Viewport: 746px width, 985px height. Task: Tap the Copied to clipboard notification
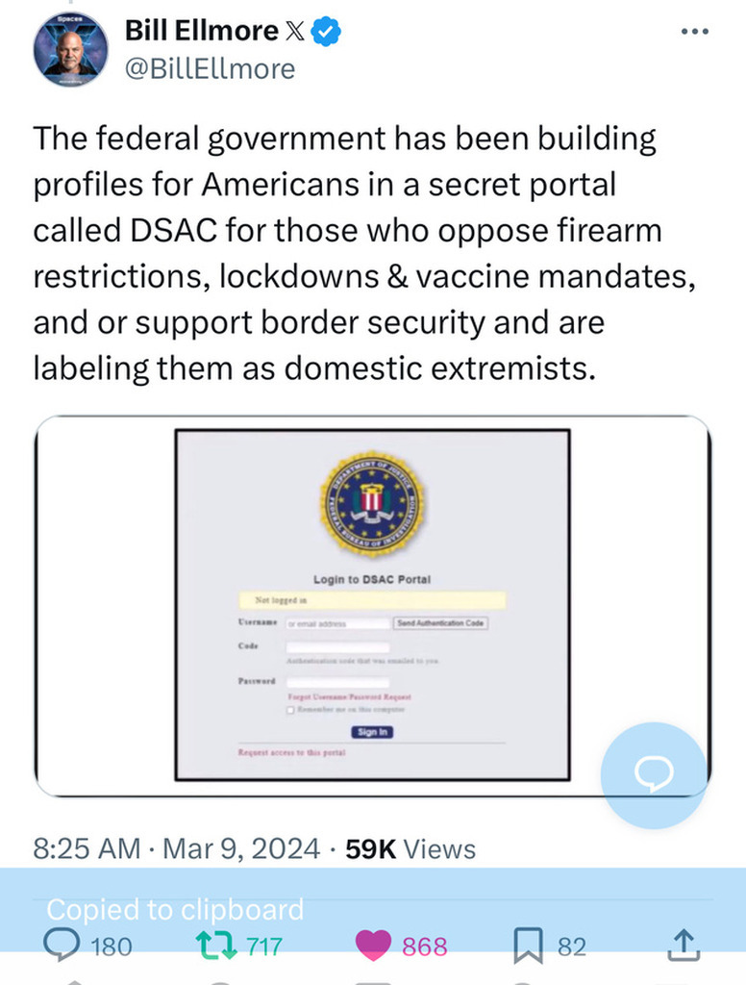(175, 909)
